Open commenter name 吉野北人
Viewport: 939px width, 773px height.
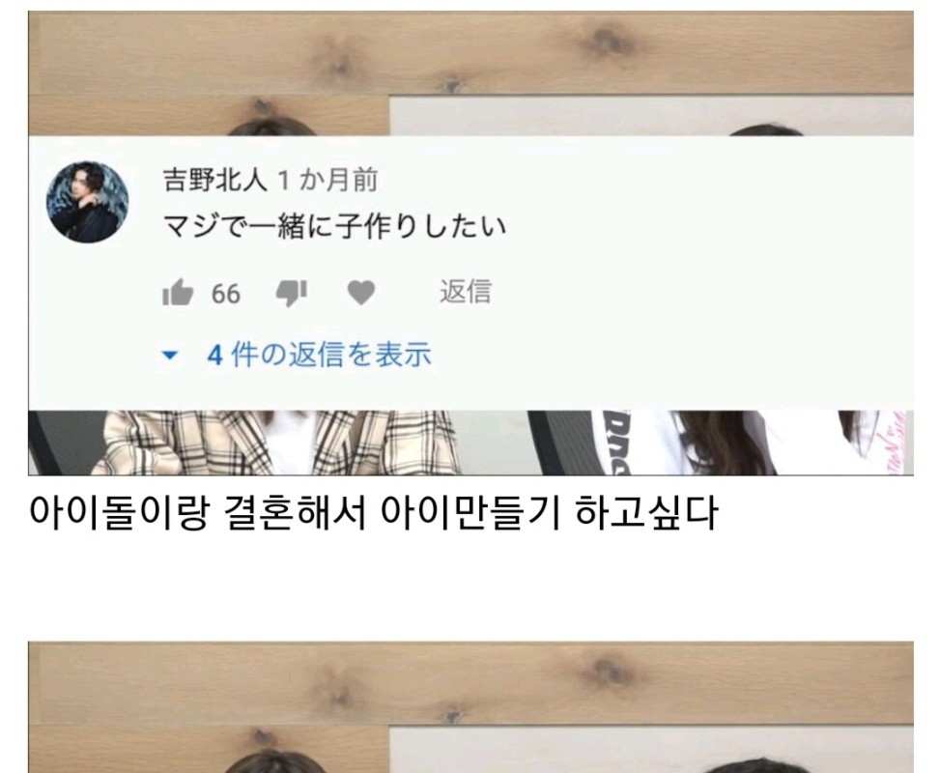click(215, 180)
